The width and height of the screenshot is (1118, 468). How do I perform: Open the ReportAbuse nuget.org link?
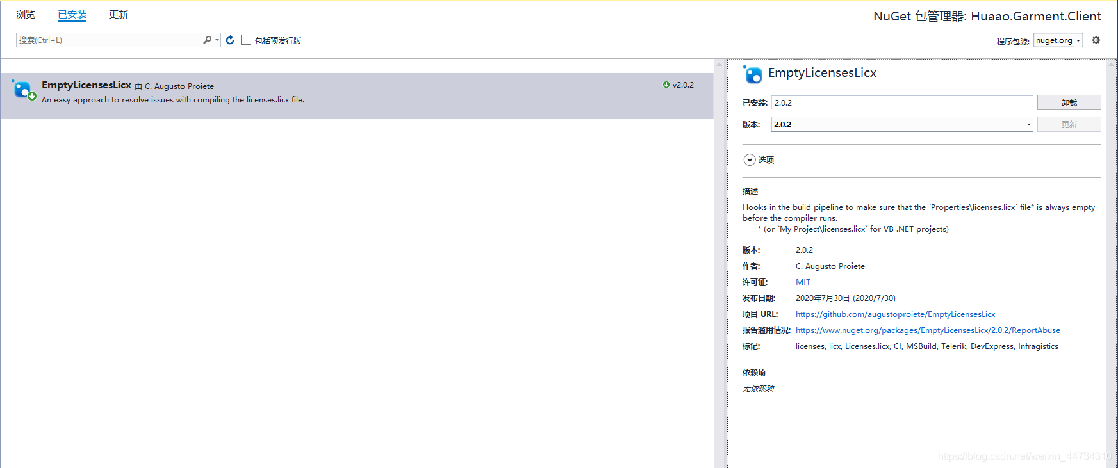click(928, 330)
